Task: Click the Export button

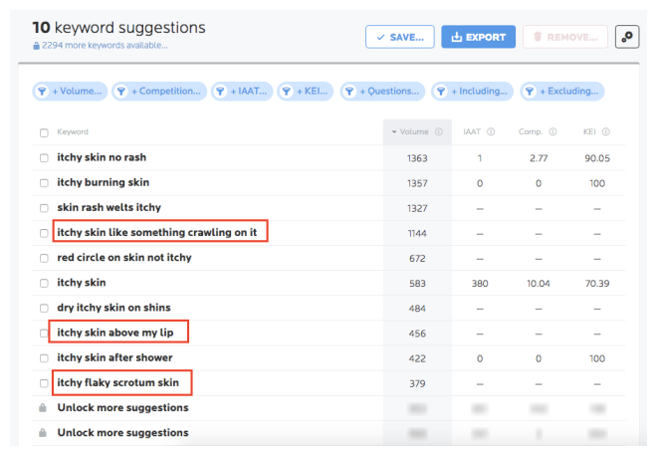Action: 478,37
